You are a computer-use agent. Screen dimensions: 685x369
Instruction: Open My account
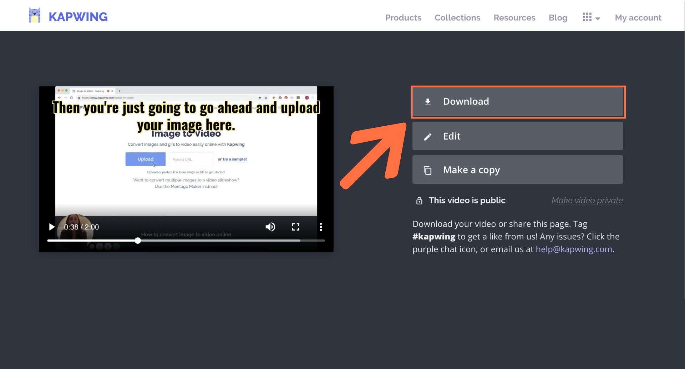(638, 17)
